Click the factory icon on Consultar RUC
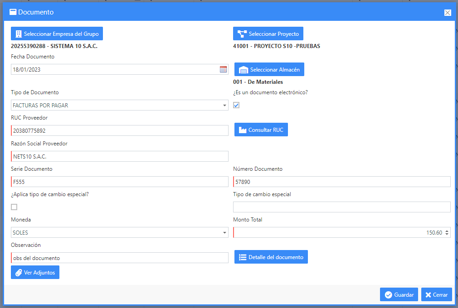The width and height of the screenshot is (458, 308). point(243,130)
